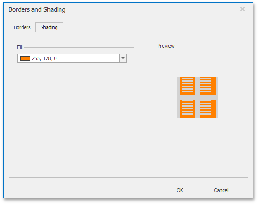Dismiss the dialog with Cancel

click(221, 190)
